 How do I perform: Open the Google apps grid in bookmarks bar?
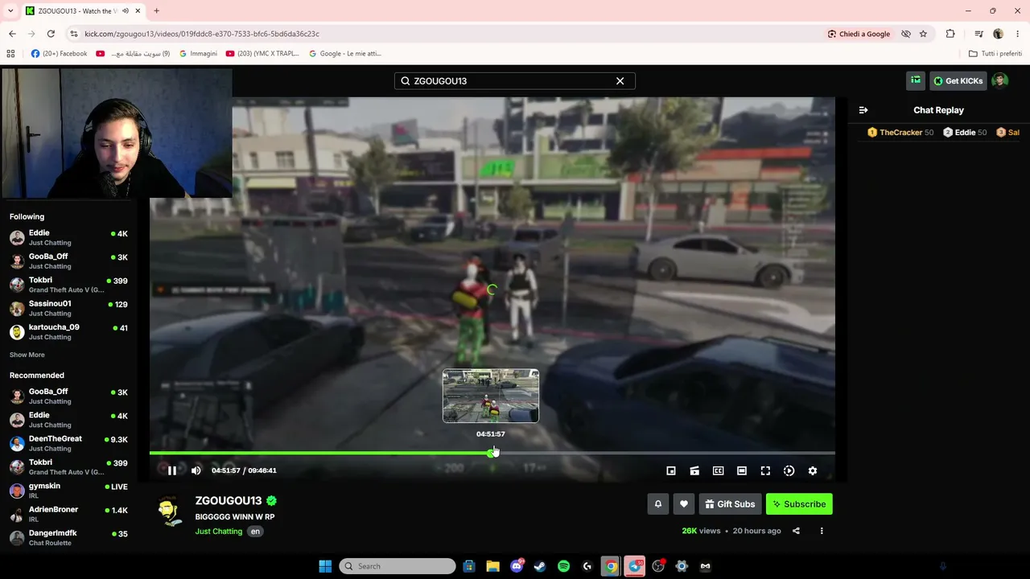click(x=10, y=54)
